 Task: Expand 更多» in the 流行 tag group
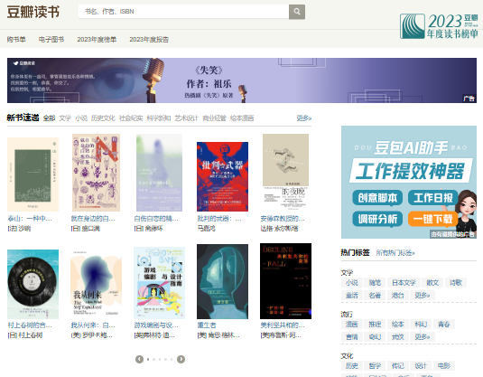423,337
